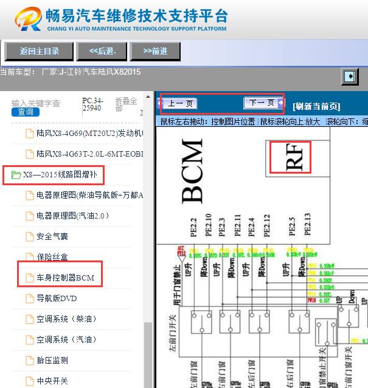Click the PC.34-25940 text
The image size is (368, 388).
point(93,104)
